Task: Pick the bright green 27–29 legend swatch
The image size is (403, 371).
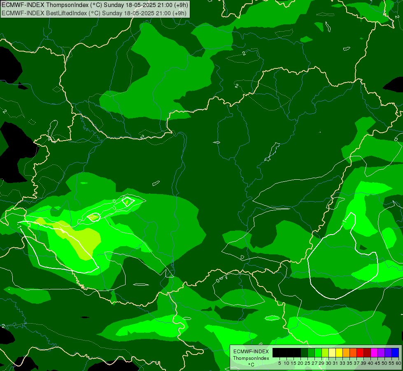Action: point(318,352)
